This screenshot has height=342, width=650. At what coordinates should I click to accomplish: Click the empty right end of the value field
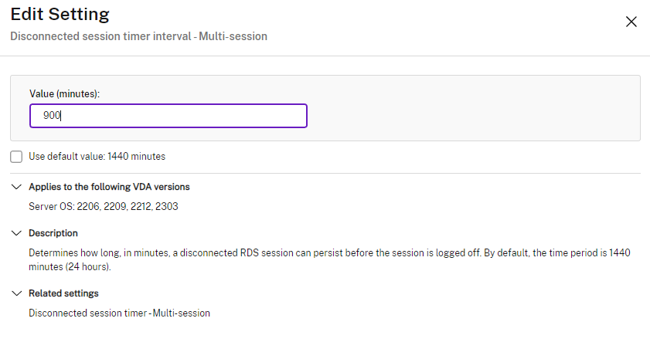286,116
